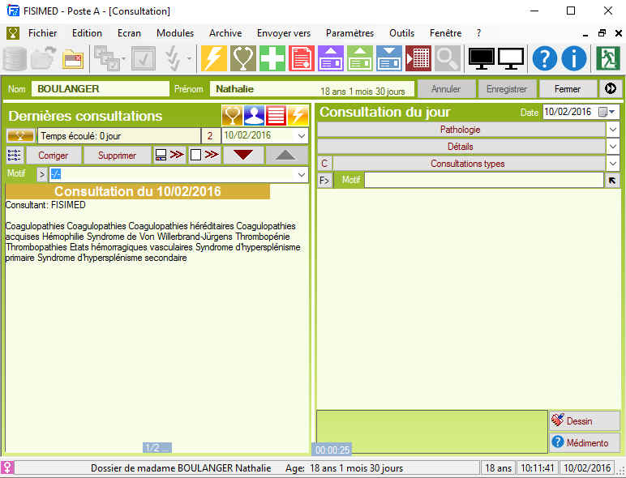The width and height of the screenshot is (626, 478).
Task: Click the green cross toolbar icon
Action: click(272, 58)
